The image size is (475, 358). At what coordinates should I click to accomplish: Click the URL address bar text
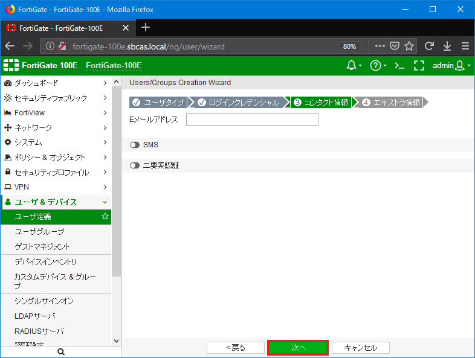coord(149,46)
